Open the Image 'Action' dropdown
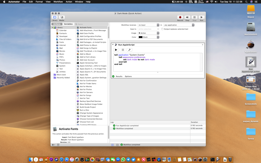The width and height of the screenshot is (261, 163). click(148, 33)
